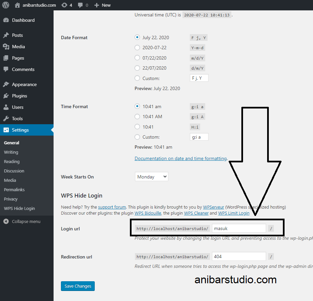
Task: Click the custom date format text field
Action: (199, 78)
